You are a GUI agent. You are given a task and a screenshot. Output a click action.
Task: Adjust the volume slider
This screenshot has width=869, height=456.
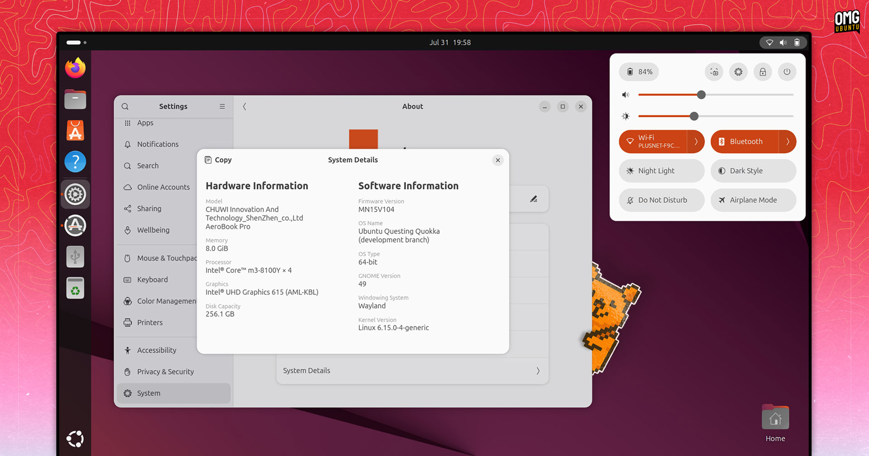702,95
